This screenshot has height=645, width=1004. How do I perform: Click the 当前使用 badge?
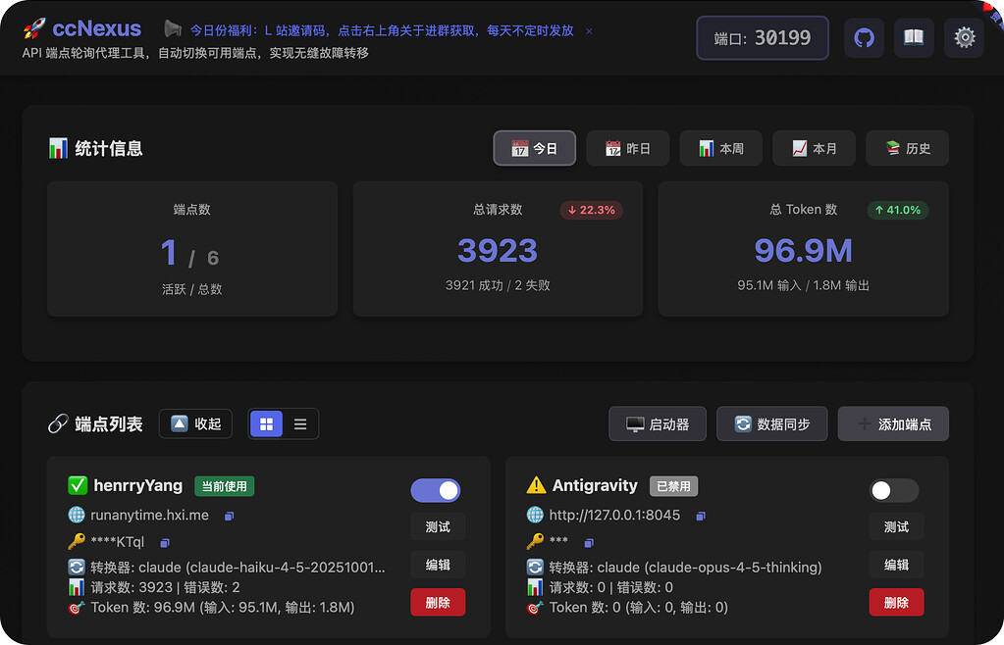[224, 486]
